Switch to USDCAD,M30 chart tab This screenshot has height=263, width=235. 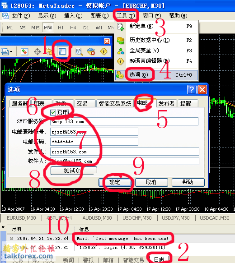215,218
